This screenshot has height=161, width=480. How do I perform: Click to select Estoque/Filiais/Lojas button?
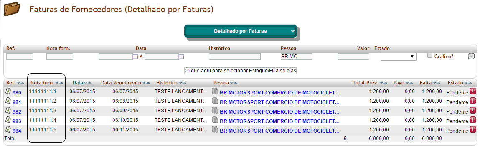(x=241, y=70)
